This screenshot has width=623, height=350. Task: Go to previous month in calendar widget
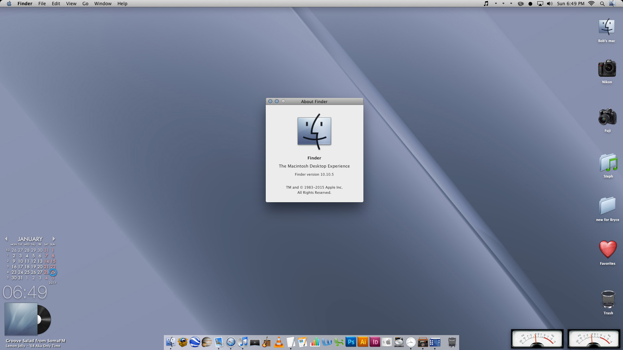click(x=6, y=239)
